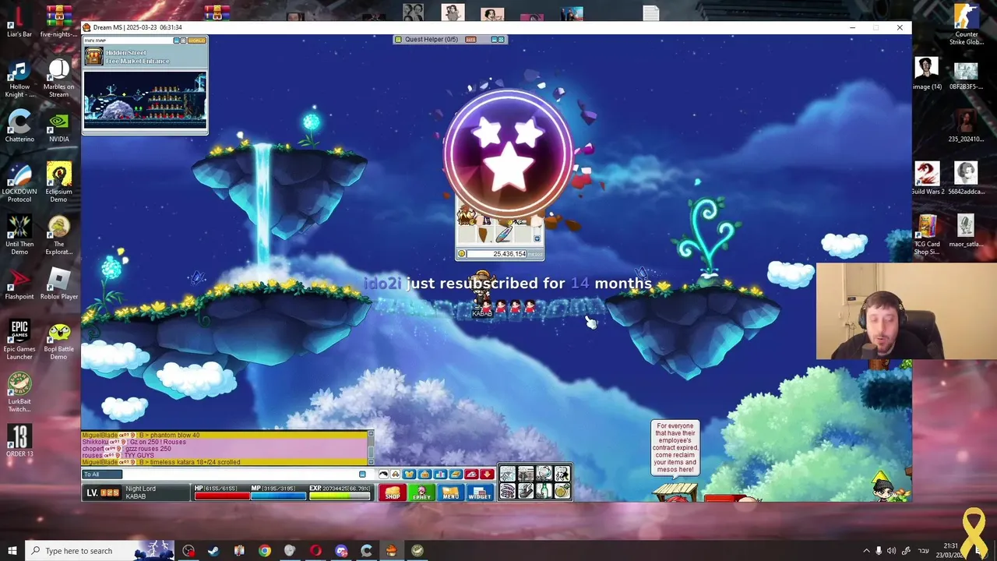The height and width of the screenshot is (561, 997).
Task: Open the WIDGET shortcut button
Action: pyautogui.click(x=480, y=492)
